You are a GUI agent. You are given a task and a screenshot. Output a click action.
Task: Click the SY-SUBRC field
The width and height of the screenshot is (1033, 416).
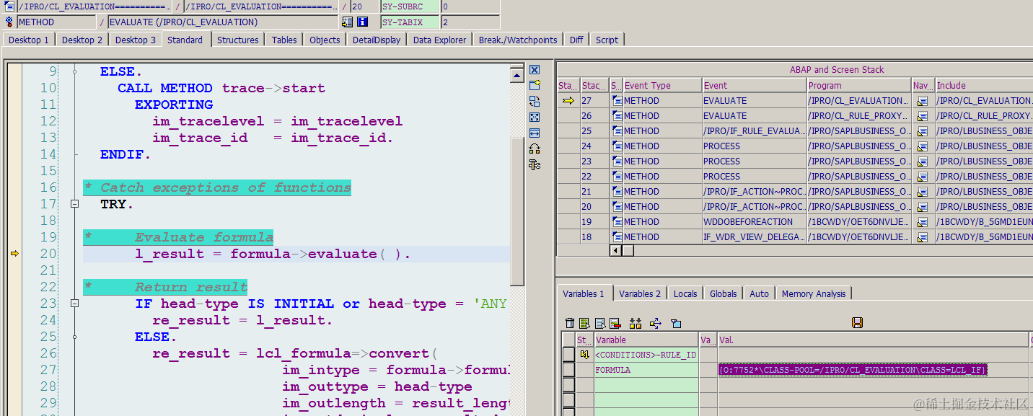(x=409, y=6)
